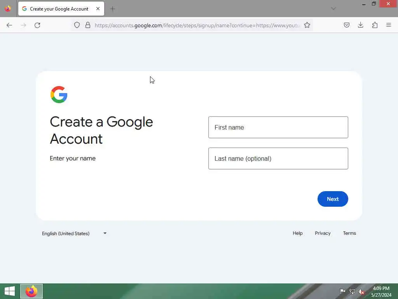Click the "Enter your name" text
The width and height of the screenshot is (398, 299).
click(x=73, y=158)
